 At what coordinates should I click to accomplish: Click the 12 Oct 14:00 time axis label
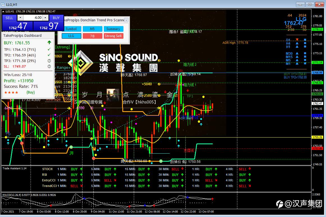coord(170,212)
